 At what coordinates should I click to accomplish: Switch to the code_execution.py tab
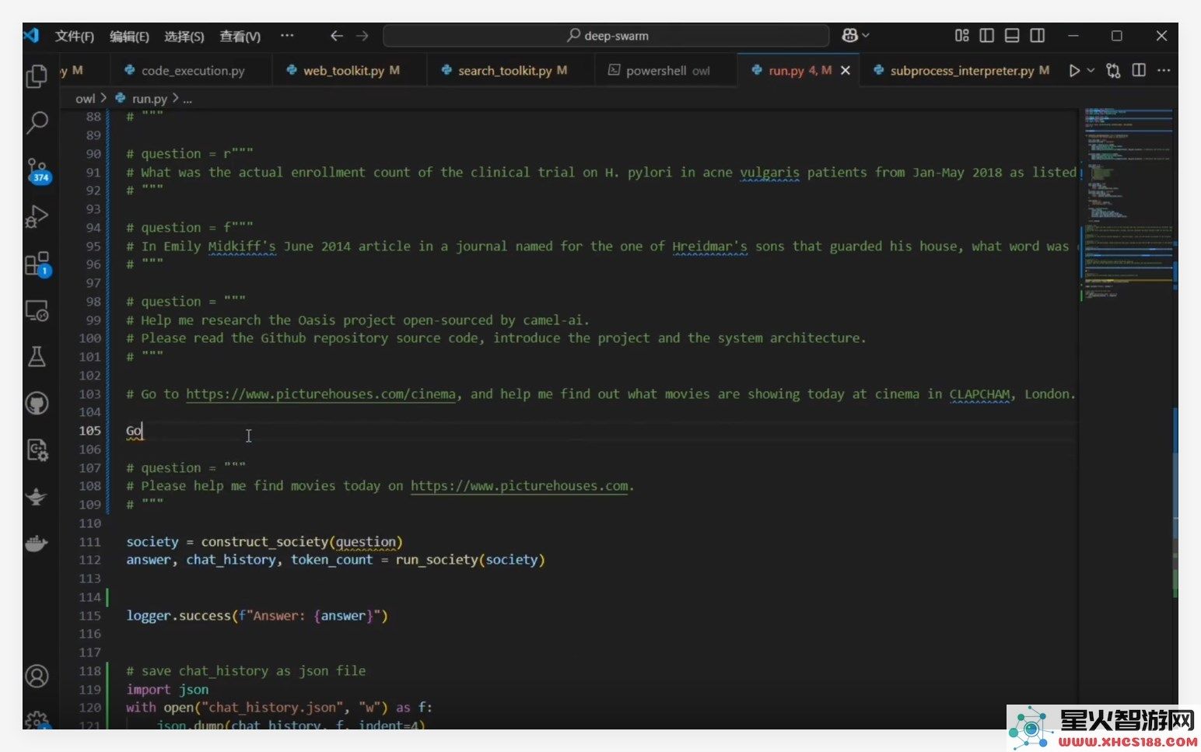(x=192, y=71)
